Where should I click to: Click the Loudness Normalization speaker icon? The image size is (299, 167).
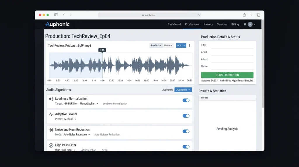[51, 99]
